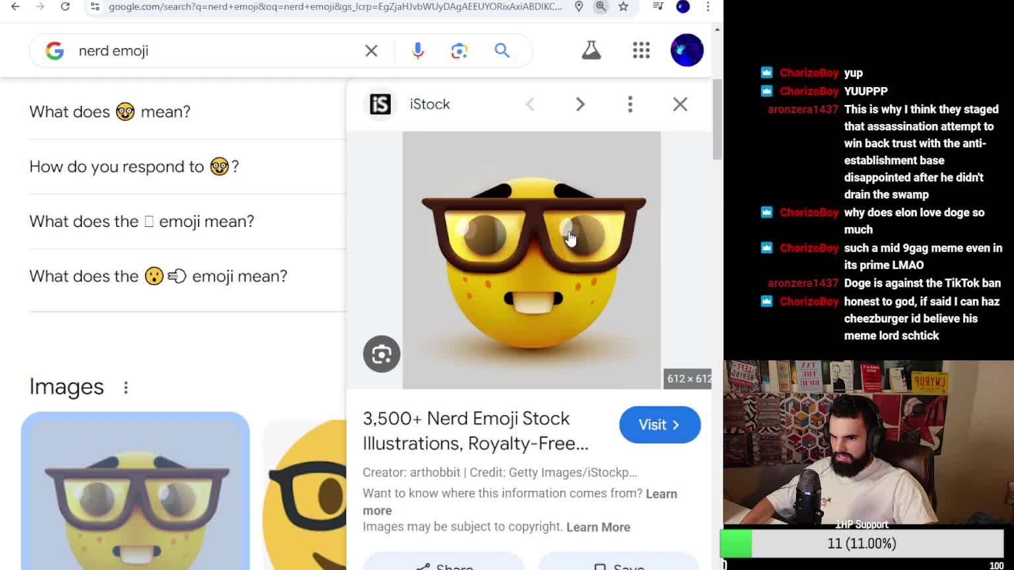This screenshot has height=570, width=1014.
Task: Open '3,500+ Nerd Emoji Stock Illustrations' title
Action: pyautogui.click(x=475, y=431)
